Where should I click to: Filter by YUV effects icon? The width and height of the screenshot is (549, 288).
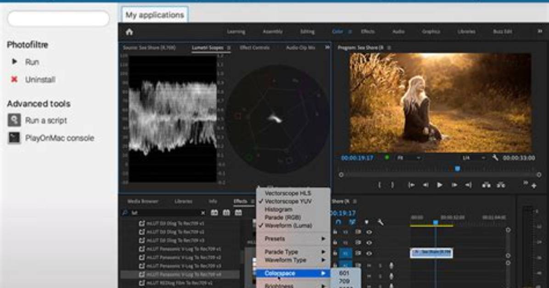[x=238, y=213]
